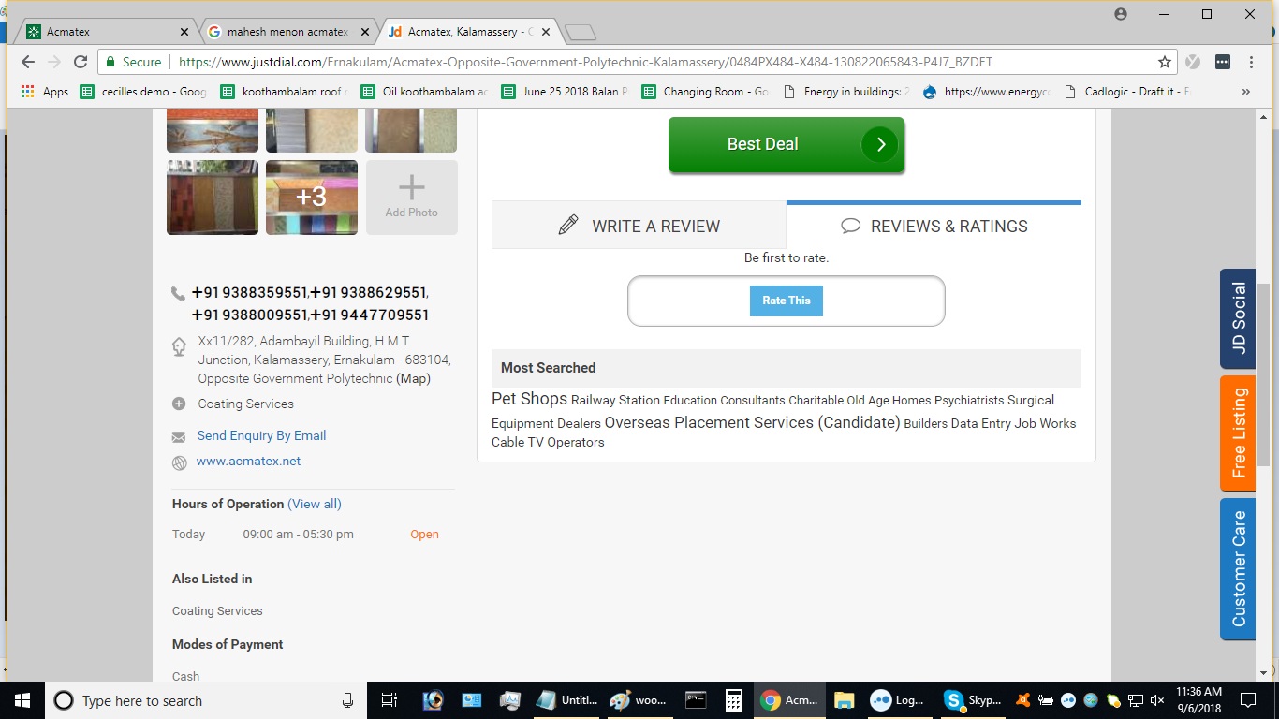Screen dimensions: 1279x719
Task: Open Windows Task View
Action: coord(390,700)
